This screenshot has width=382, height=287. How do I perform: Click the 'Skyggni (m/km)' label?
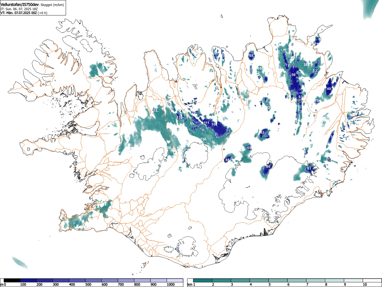pyautogui.click(x=52, y=4)
